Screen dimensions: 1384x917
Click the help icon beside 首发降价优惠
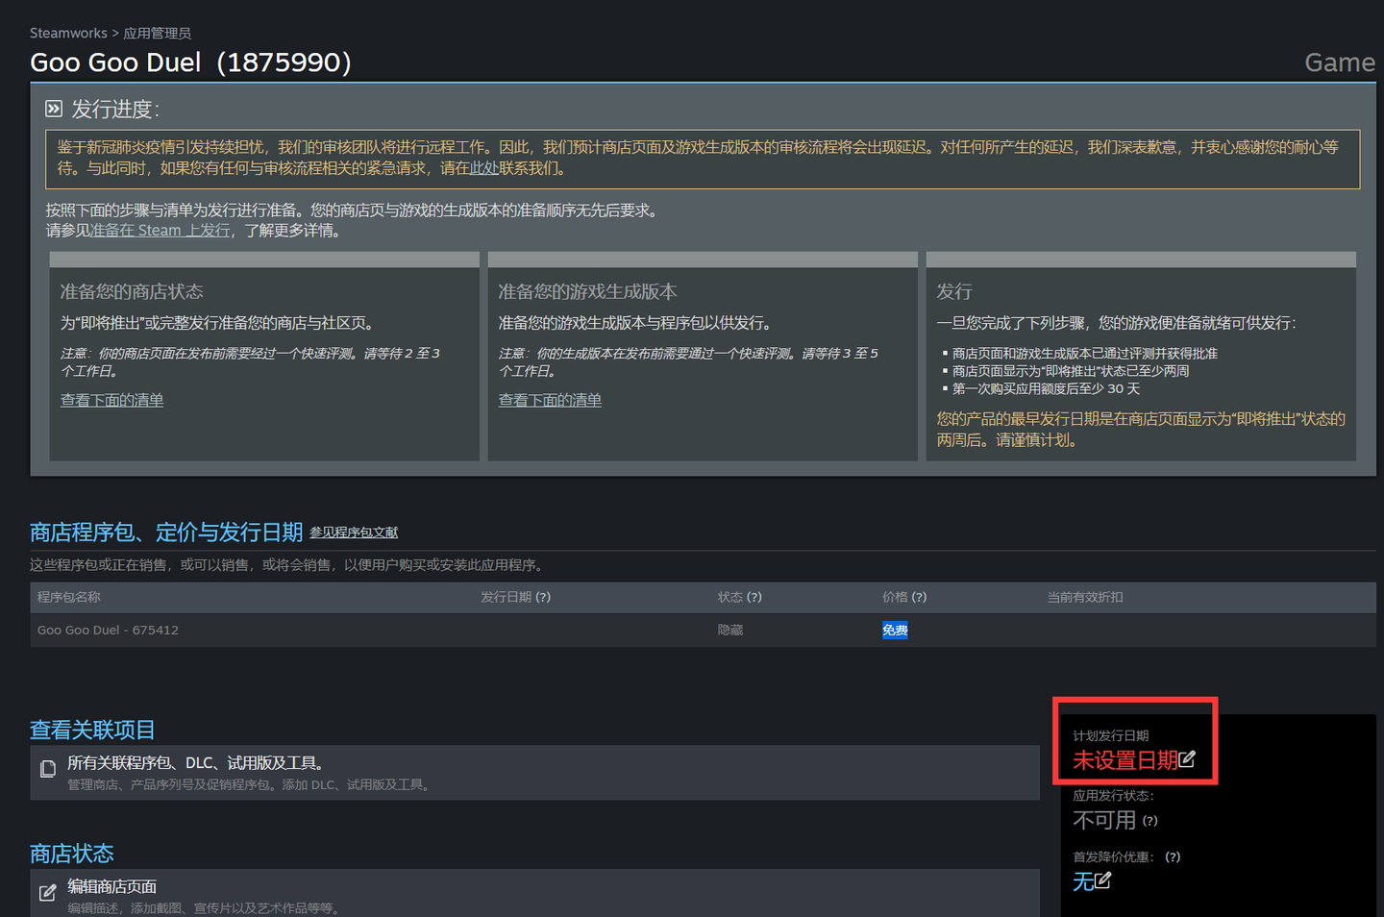1173,857
